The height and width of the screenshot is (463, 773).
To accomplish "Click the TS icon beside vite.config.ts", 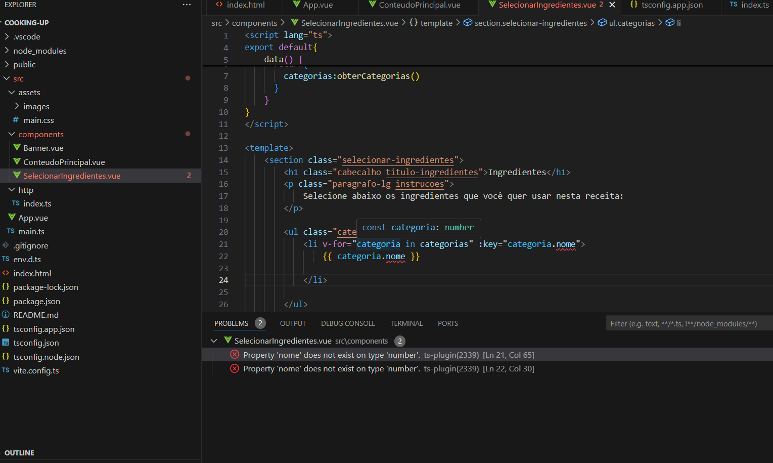I will click(6, 370).
